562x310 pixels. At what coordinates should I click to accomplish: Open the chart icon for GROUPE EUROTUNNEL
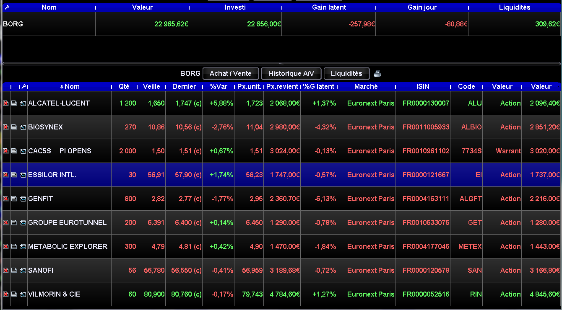23,222
